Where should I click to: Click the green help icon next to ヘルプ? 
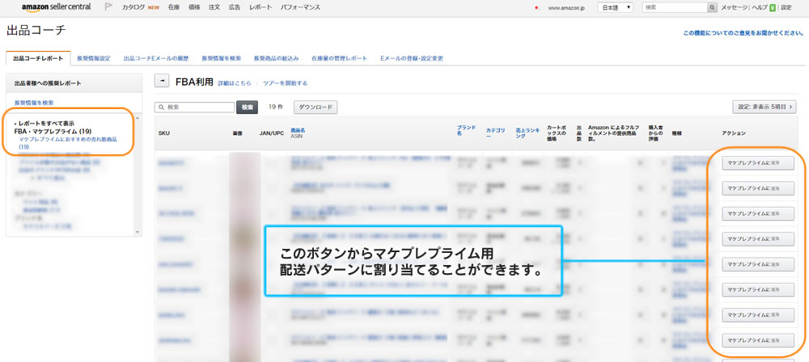tap(773, 8)
